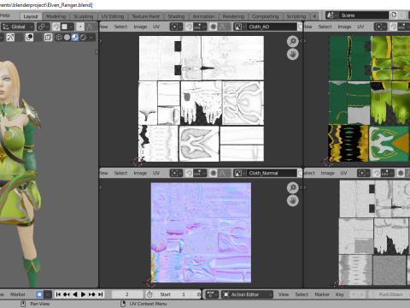This screenshot has height=308, width=410.
Task: Jump to the timeline start frame
Action: (x=58, y=294)
